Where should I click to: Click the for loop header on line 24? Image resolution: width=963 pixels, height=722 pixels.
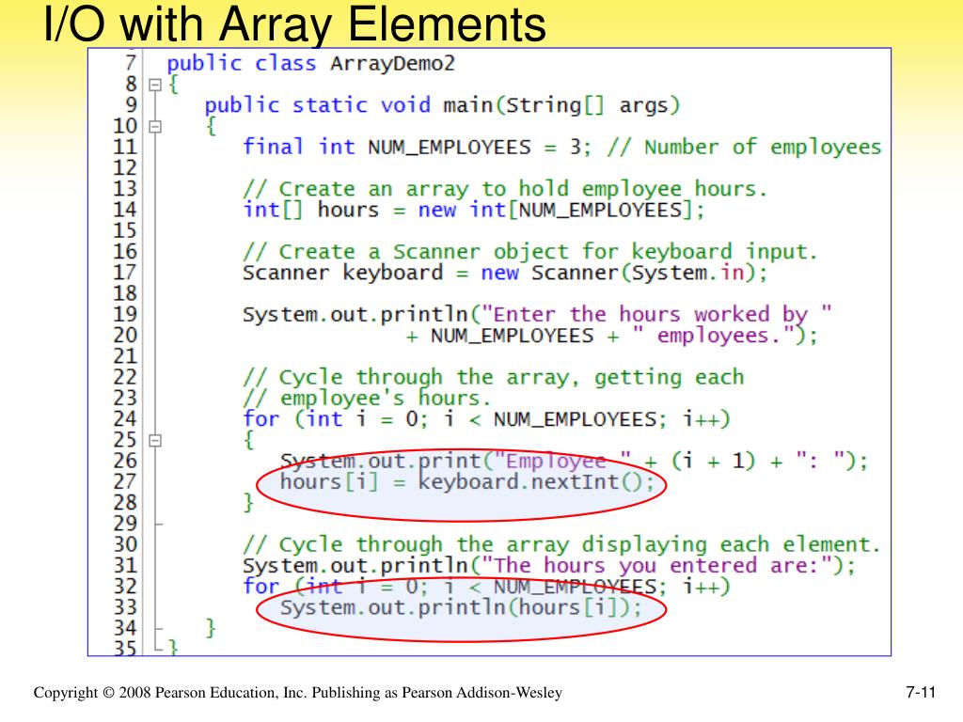click(486, 419)
